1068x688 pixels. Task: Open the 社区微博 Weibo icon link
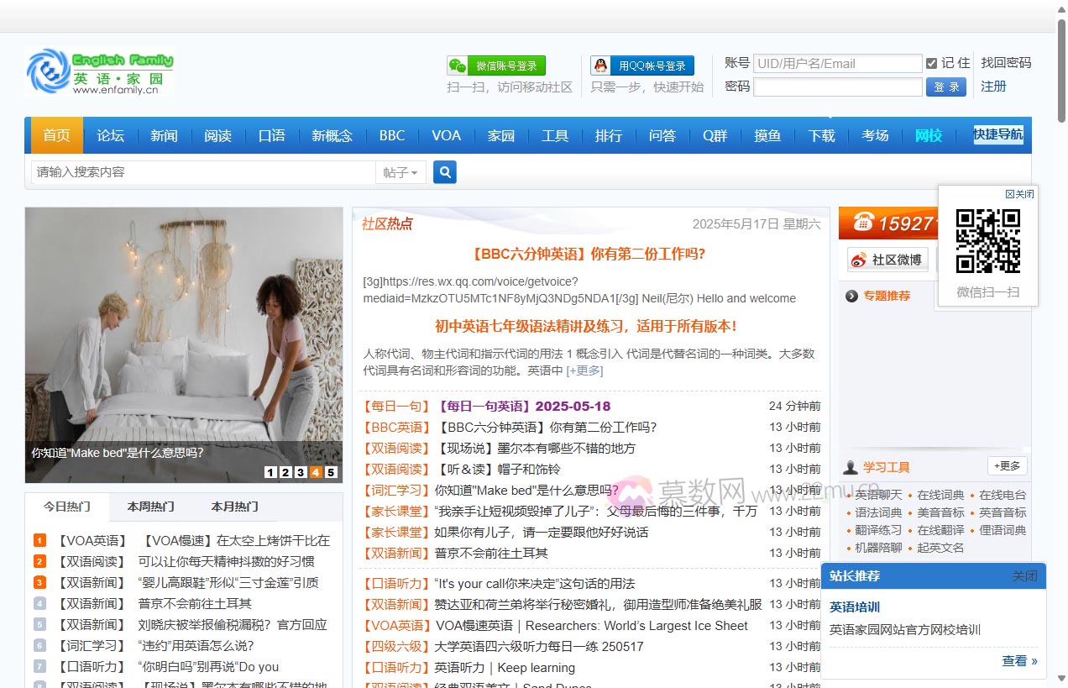(887, 260)
